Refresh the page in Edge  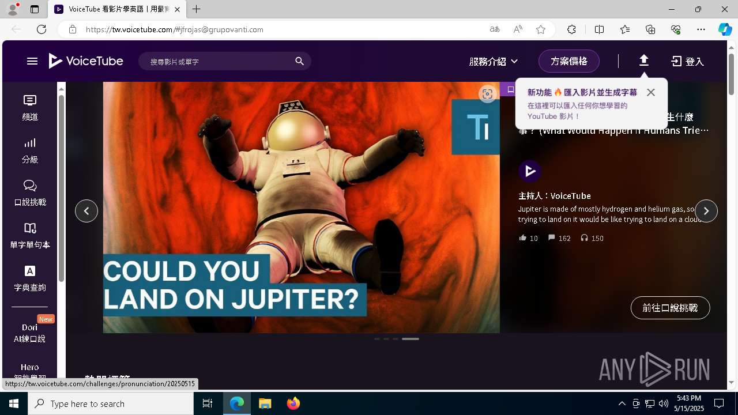pos(42,29)
